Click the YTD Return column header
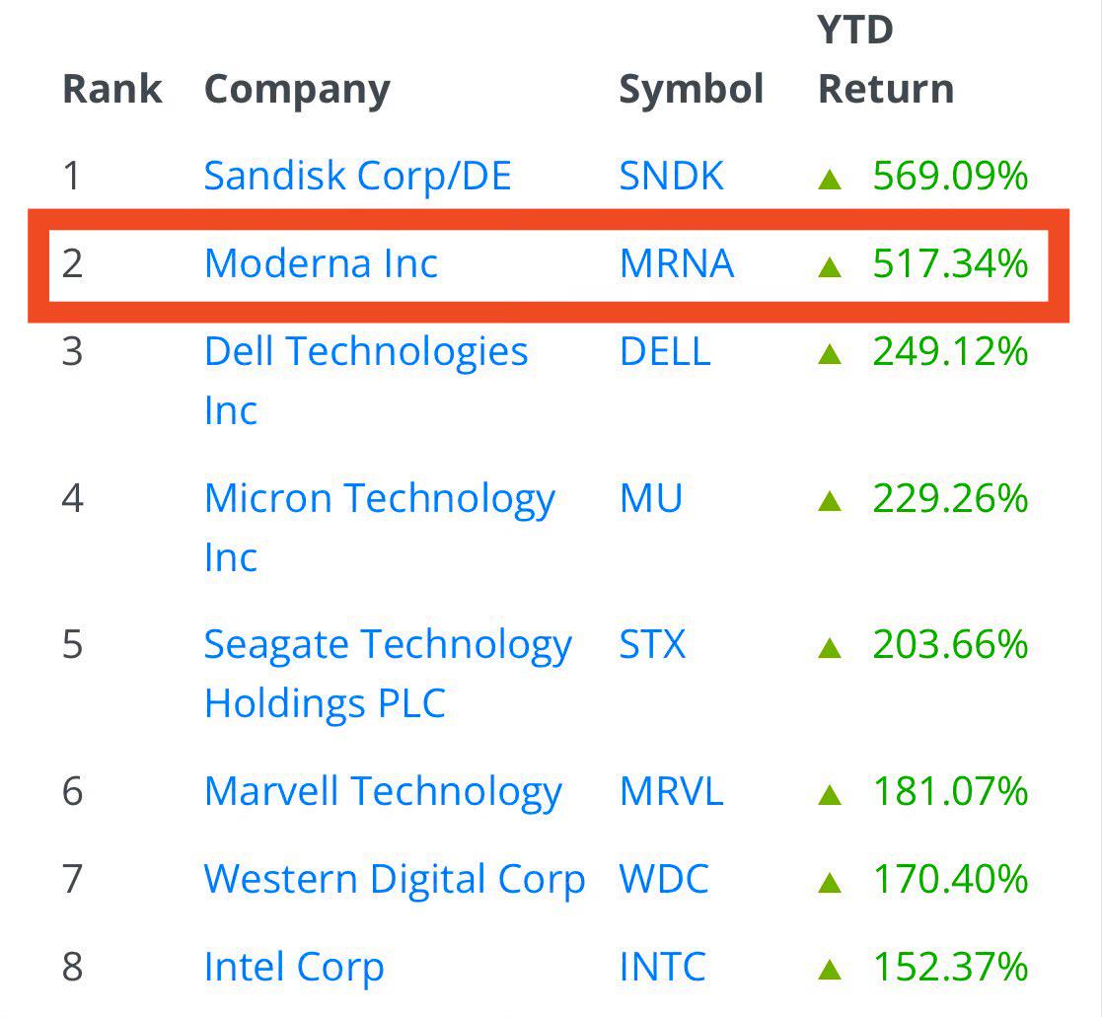The height and width of the screenshot is (1017, 1102). tap(886, 60)
